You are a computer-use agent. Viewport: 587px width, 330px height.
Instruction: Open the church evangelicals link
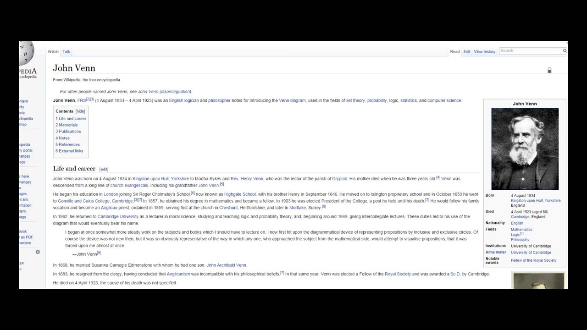[129, 186]
